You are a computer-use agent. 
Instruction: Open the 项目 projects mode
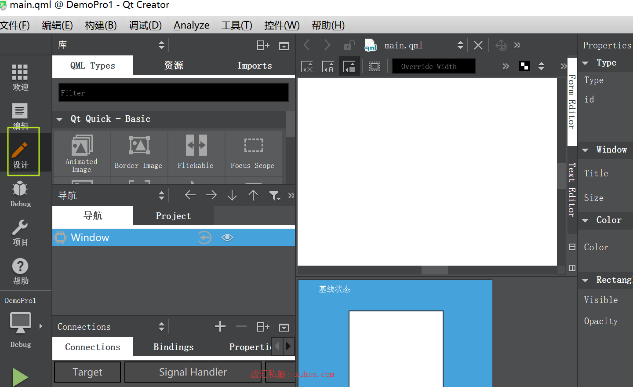(20, 233)
